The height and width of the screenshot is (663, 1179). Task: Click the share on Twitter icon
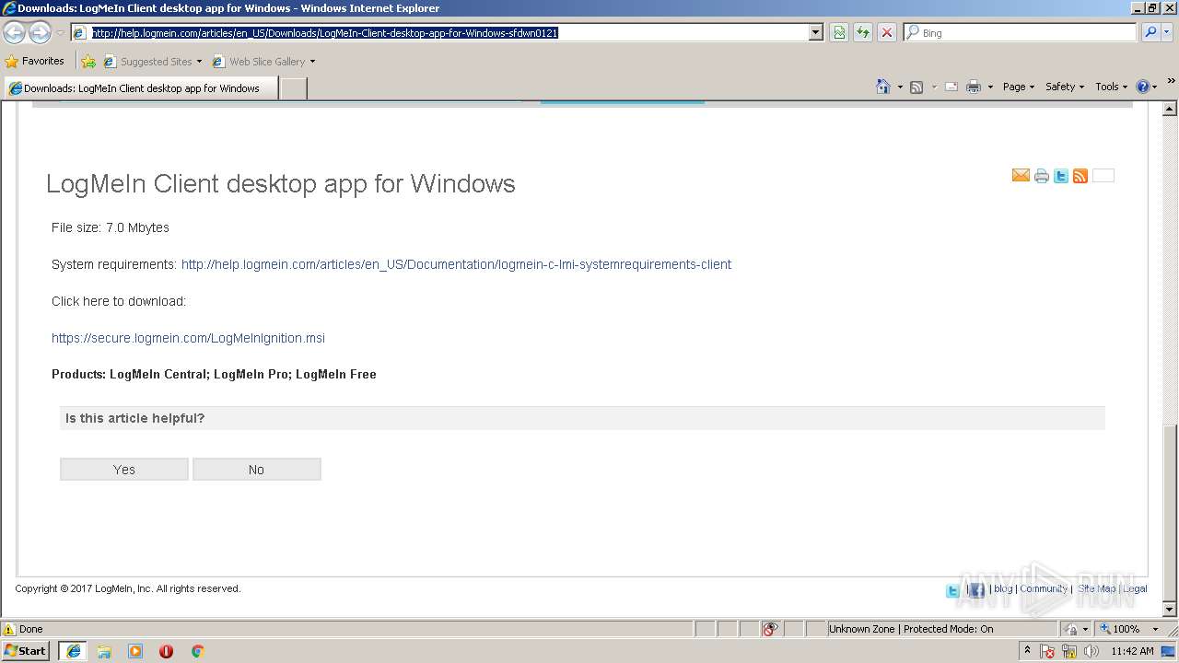tap(1061, 176)
